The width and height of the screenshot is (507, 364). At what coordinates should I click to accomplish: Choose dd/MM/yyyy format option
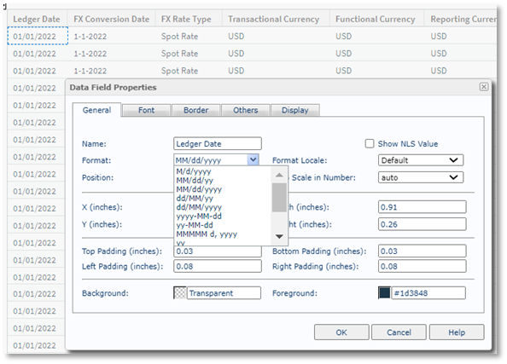[x=199, y=207]
